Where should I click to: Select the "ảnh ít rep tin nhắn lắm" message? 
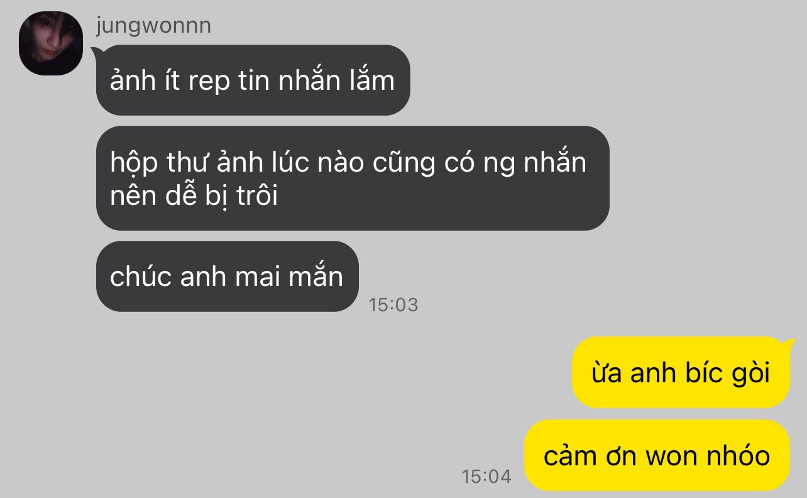[x=253, y=80]
